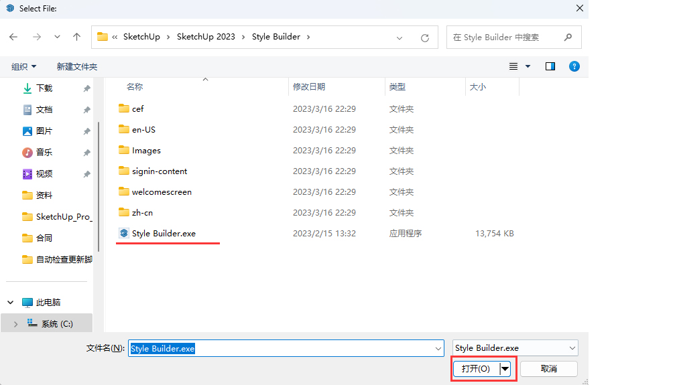The image size is (673, 385).
Task: Open the file type filter combo box
Action: [x=515, y=348]
